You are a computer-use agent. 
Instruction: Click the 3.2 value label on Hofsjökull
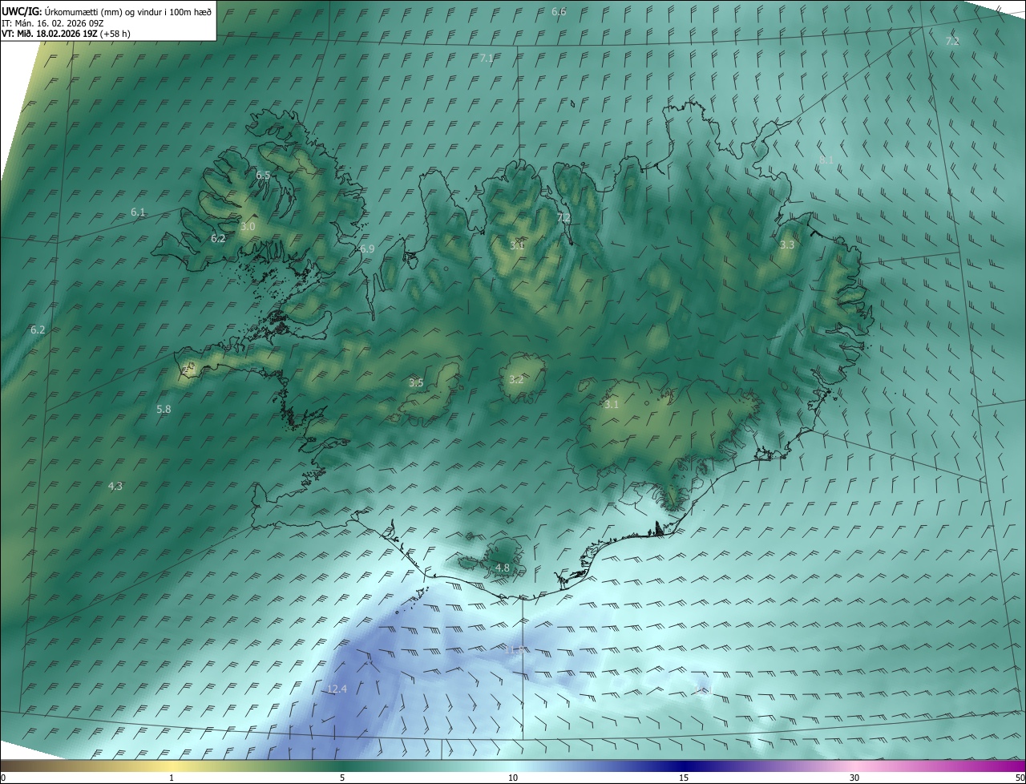click(x=516, y=379)
